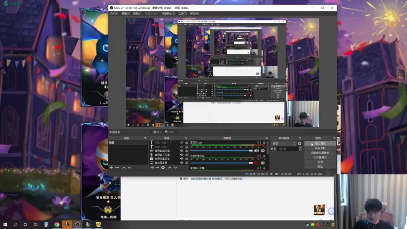Add a new source with the plus icon
Image resolution: width=407 pixels, height=229 pixels.
click(x=152, y=168)
